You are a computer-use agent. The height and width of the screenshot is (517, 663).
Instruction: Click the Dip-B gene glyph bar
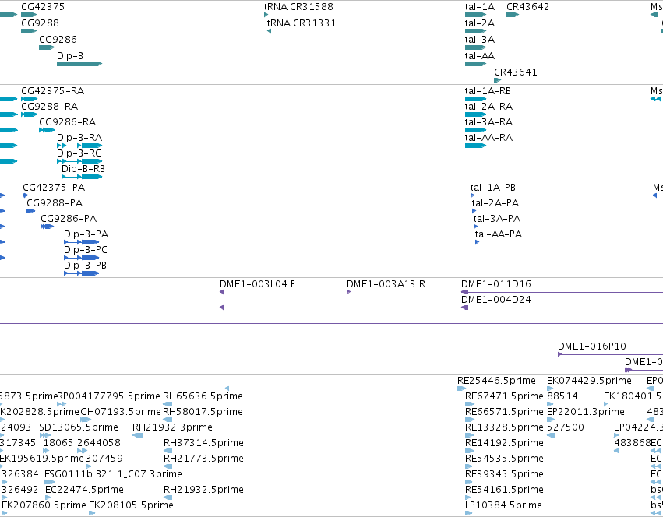tap(79, 64)
